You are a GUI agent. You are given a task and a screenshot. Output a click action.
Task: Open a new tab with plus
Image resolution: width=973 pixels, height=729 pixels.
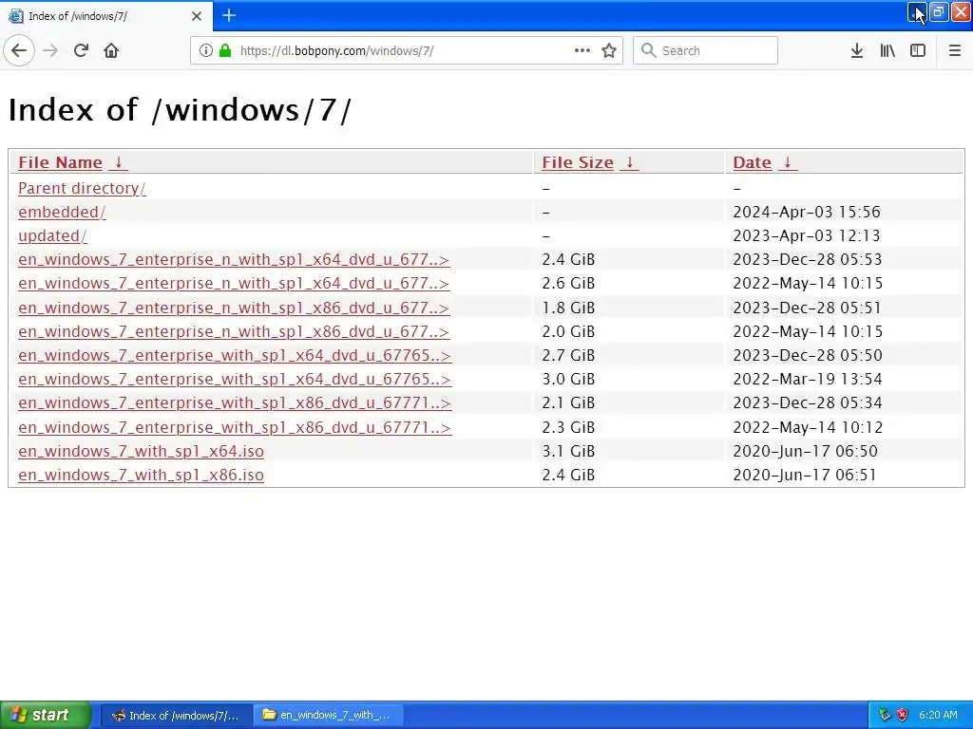pyautogui.click(x=229, y=15)
